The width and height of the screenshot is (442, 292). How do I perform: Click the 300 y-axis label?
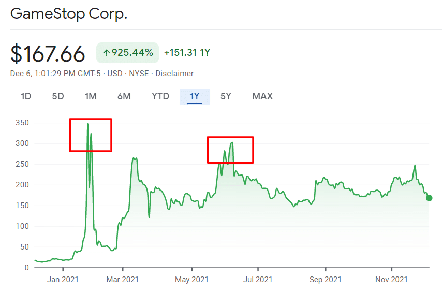tap(22, 143)
